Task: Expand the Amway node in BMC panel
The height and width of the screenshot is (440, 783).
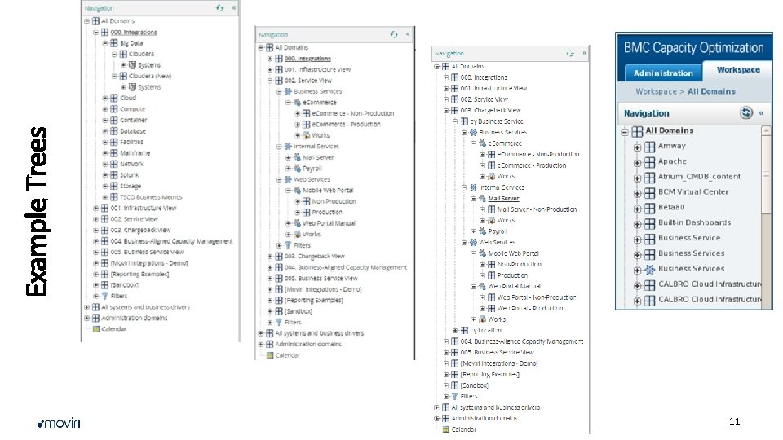Action: [x=637, y=147]
